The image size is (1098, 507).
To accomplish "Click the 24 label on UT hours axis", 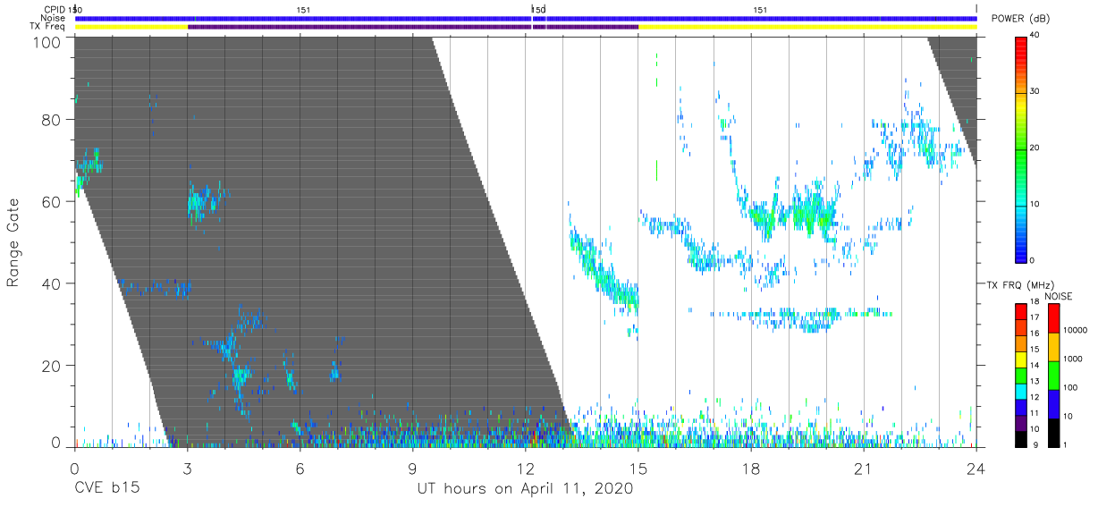I will pyautogui.click(x=976, y=469).
